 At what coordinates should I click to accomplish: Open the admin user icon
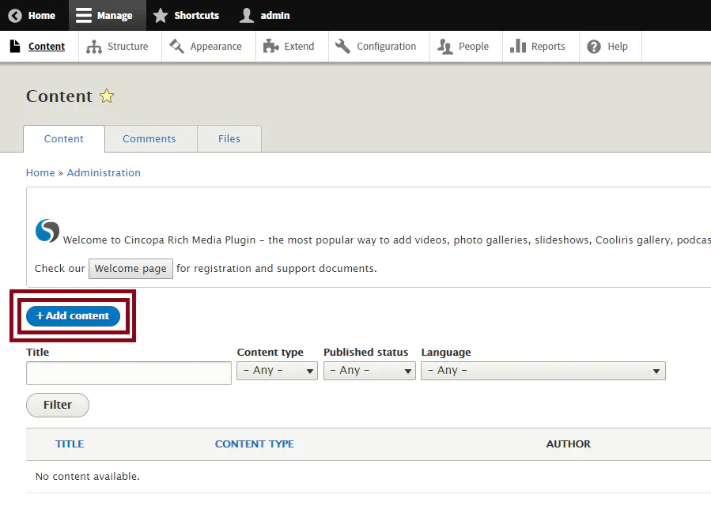click(246, 16)
